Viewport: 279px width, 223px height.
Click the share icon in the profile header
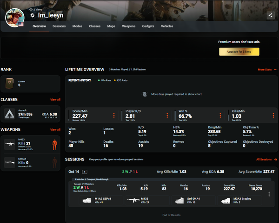click(271, 15)
